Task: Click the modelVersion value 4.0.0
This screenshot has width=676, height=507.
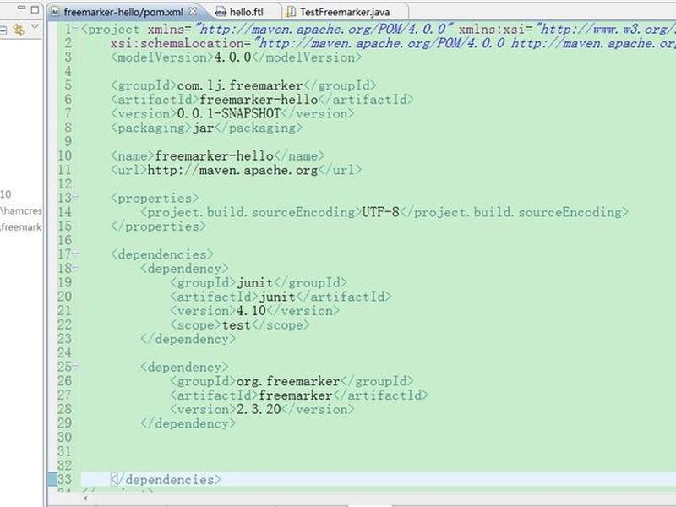Action: coord(232,57)
